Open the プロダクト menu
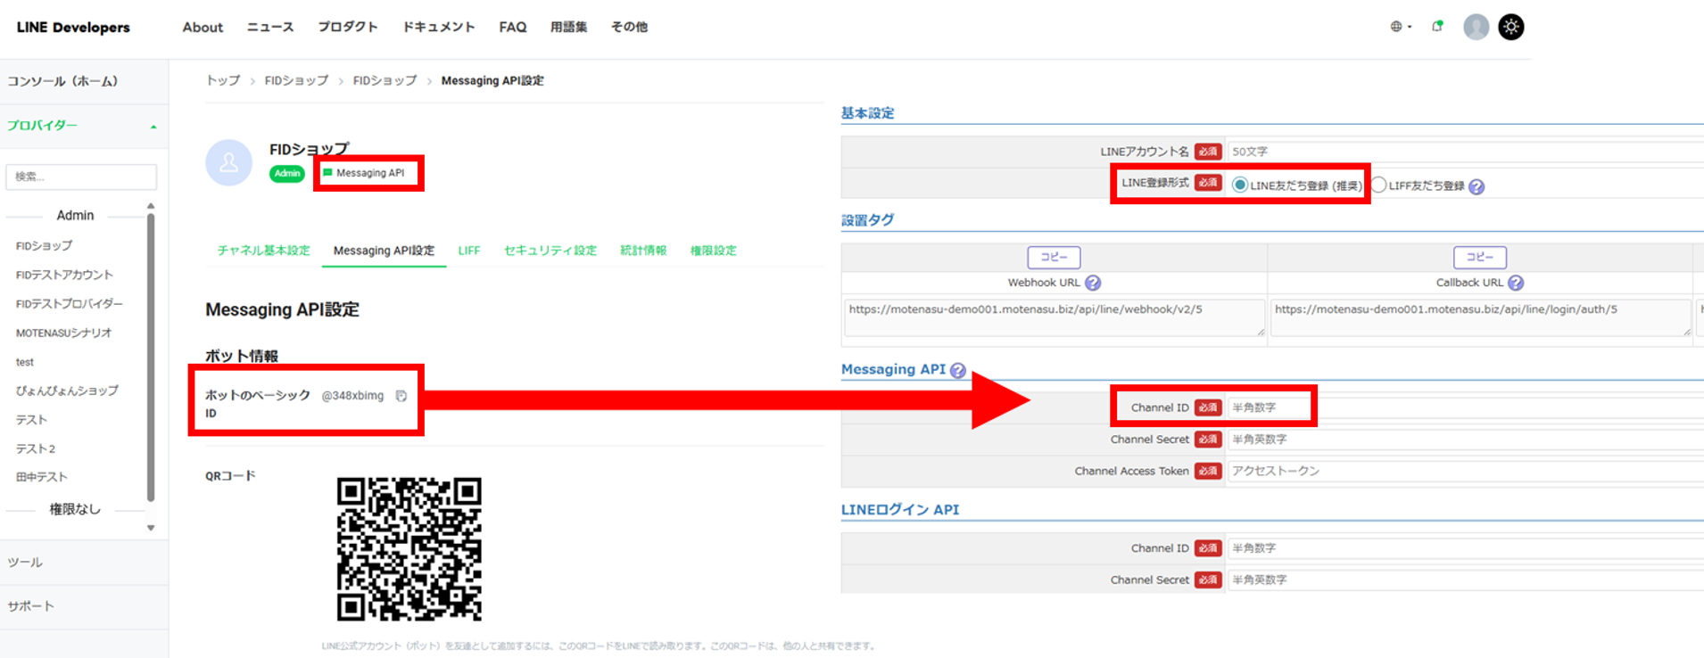 [x=347, y=27]
